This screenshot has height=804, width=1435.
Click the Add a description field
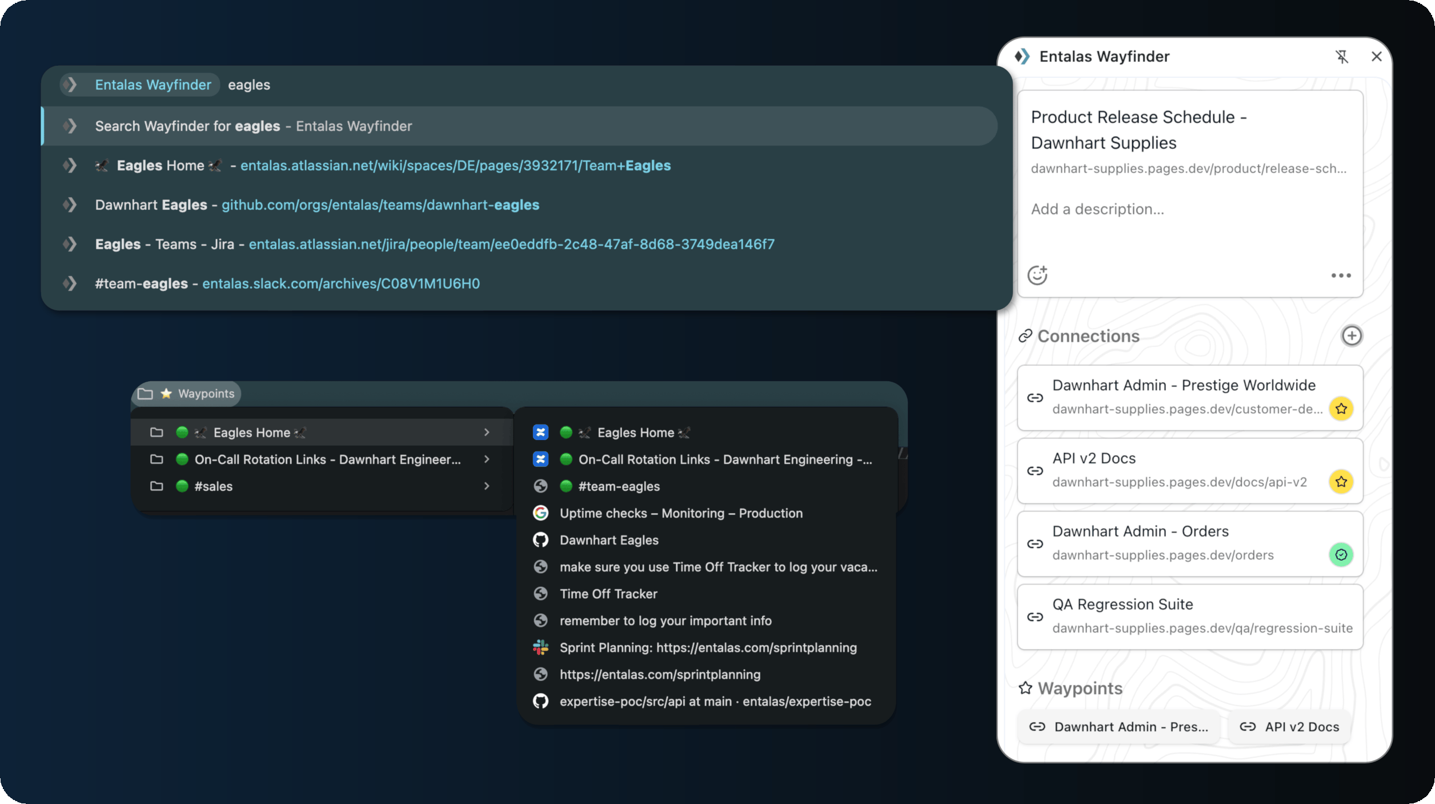point(1097,209)
